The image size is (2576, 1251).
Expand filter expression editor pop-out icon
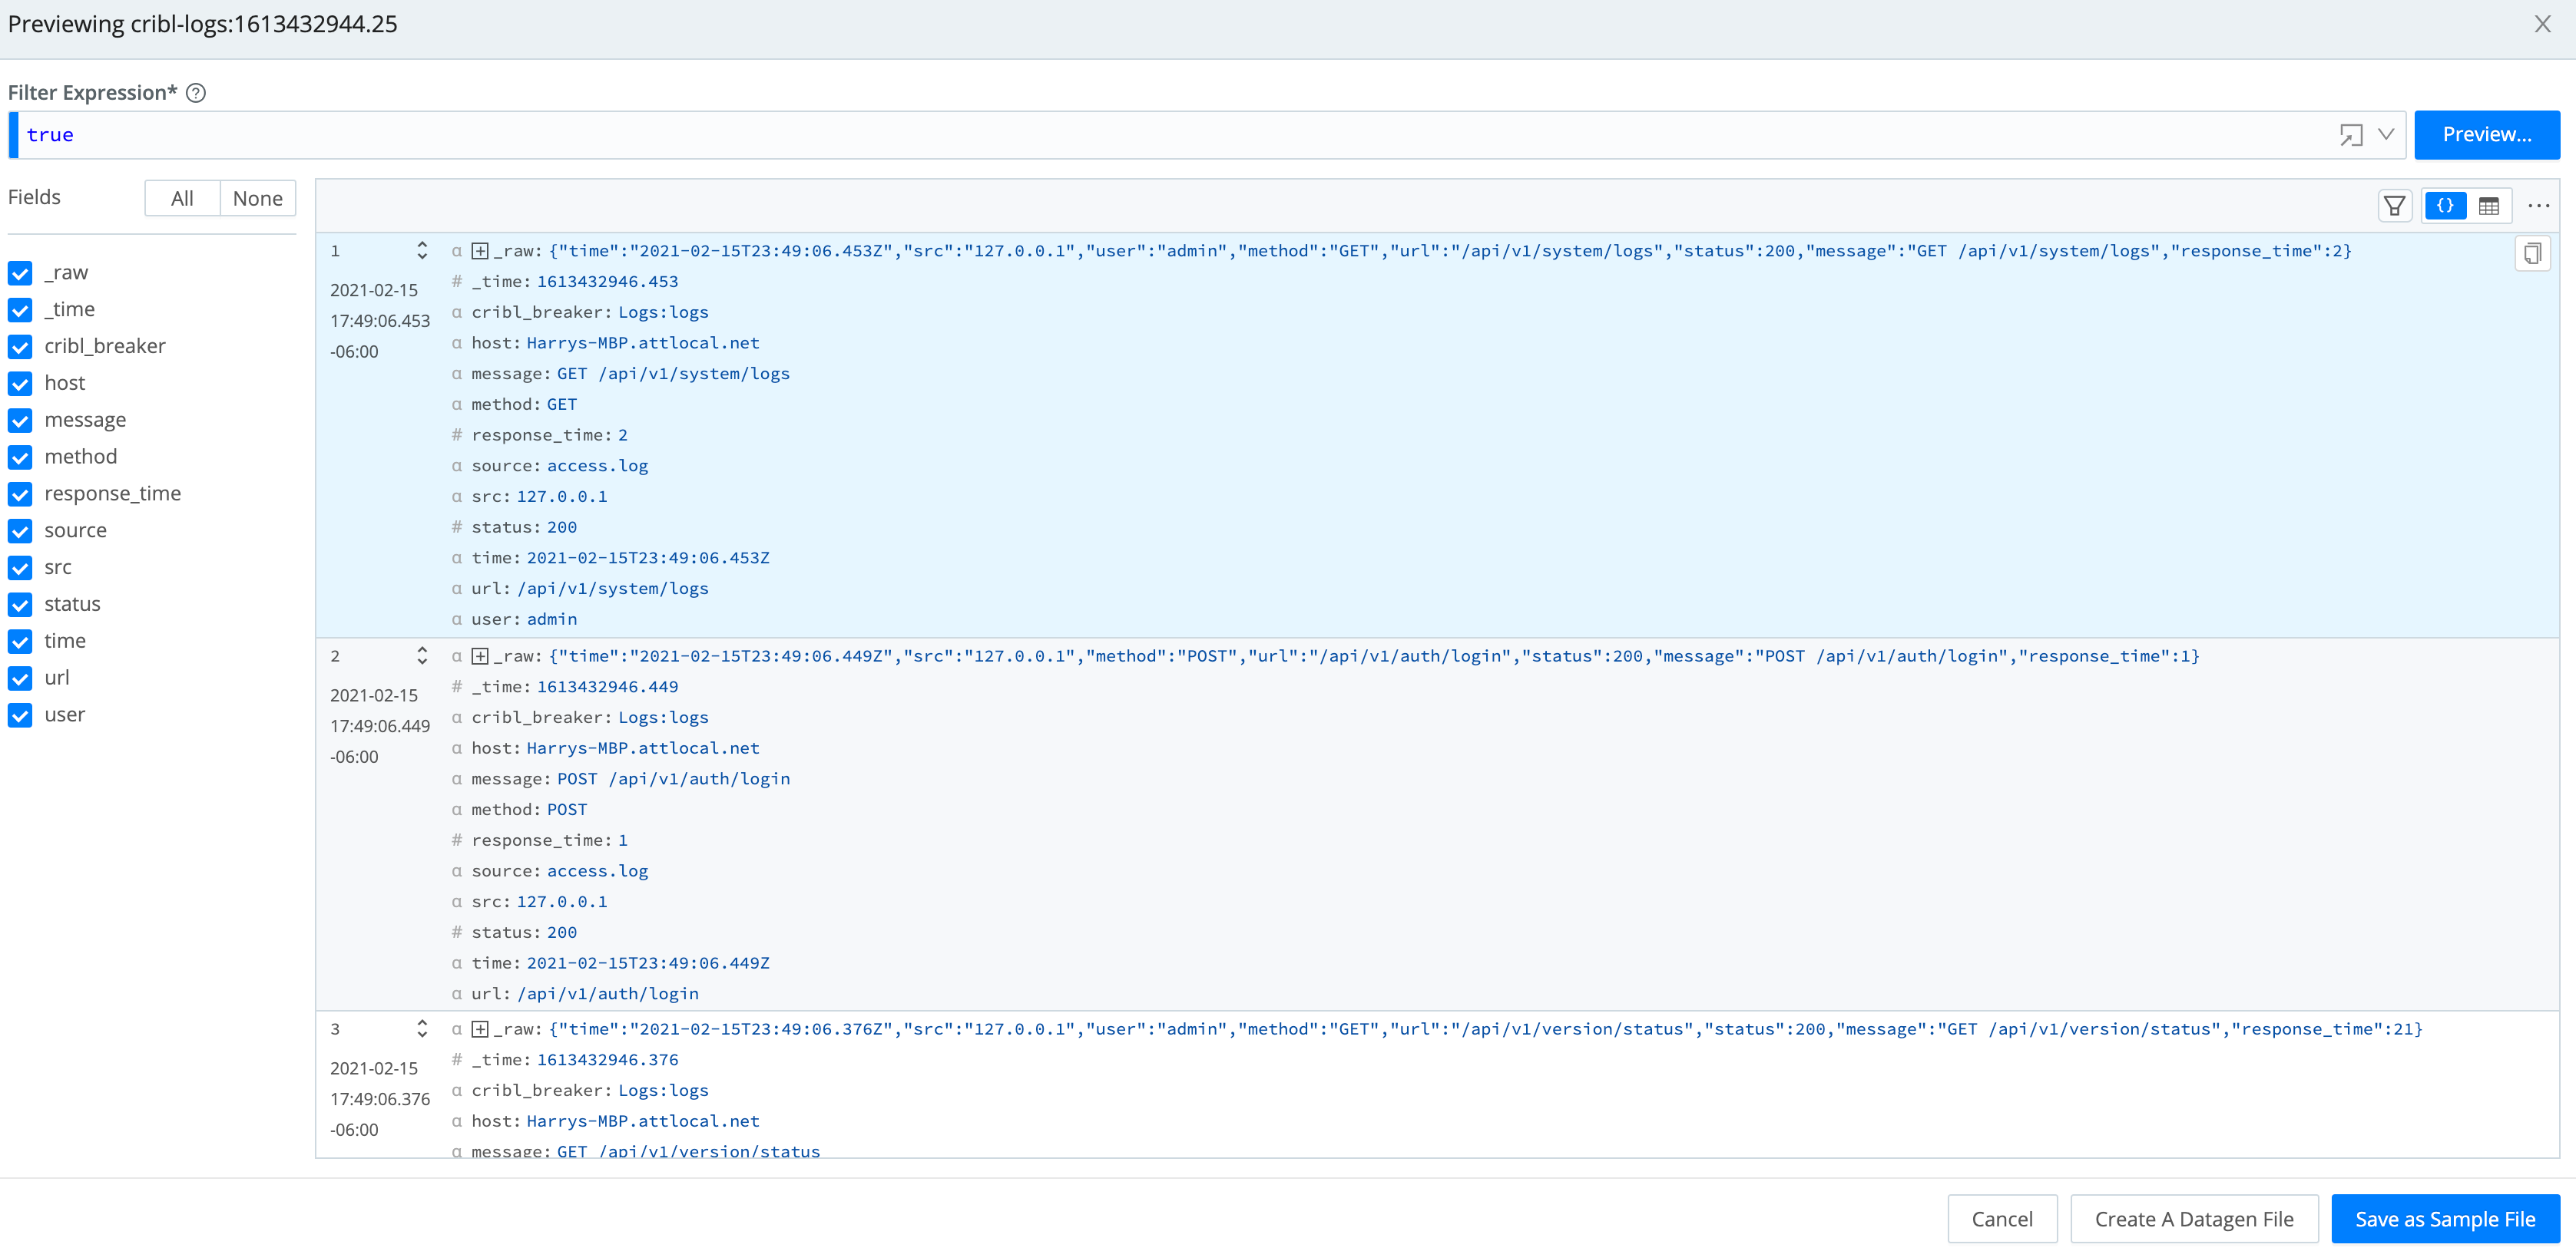(x=2351, y=135)
